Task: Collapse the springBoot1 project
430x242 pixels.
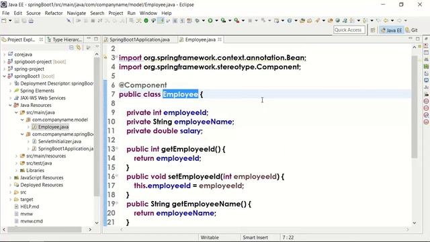Action: (x=4, y=76)
